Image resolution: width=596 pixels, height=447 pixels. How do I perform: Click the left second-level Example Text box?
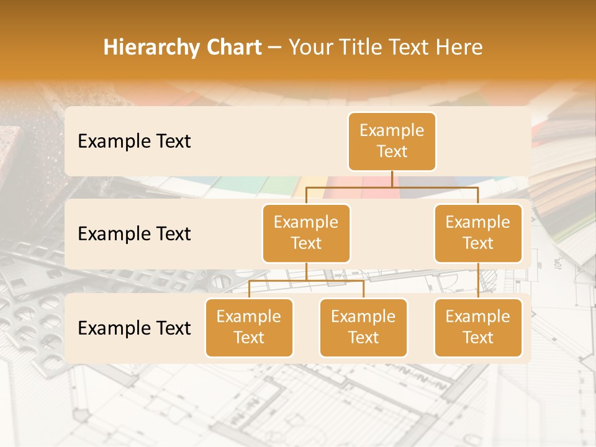point(306,233)
